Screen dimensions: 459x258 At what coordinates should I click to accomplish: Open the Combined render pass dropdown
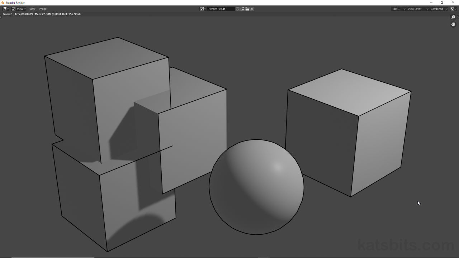coord(439,9)
